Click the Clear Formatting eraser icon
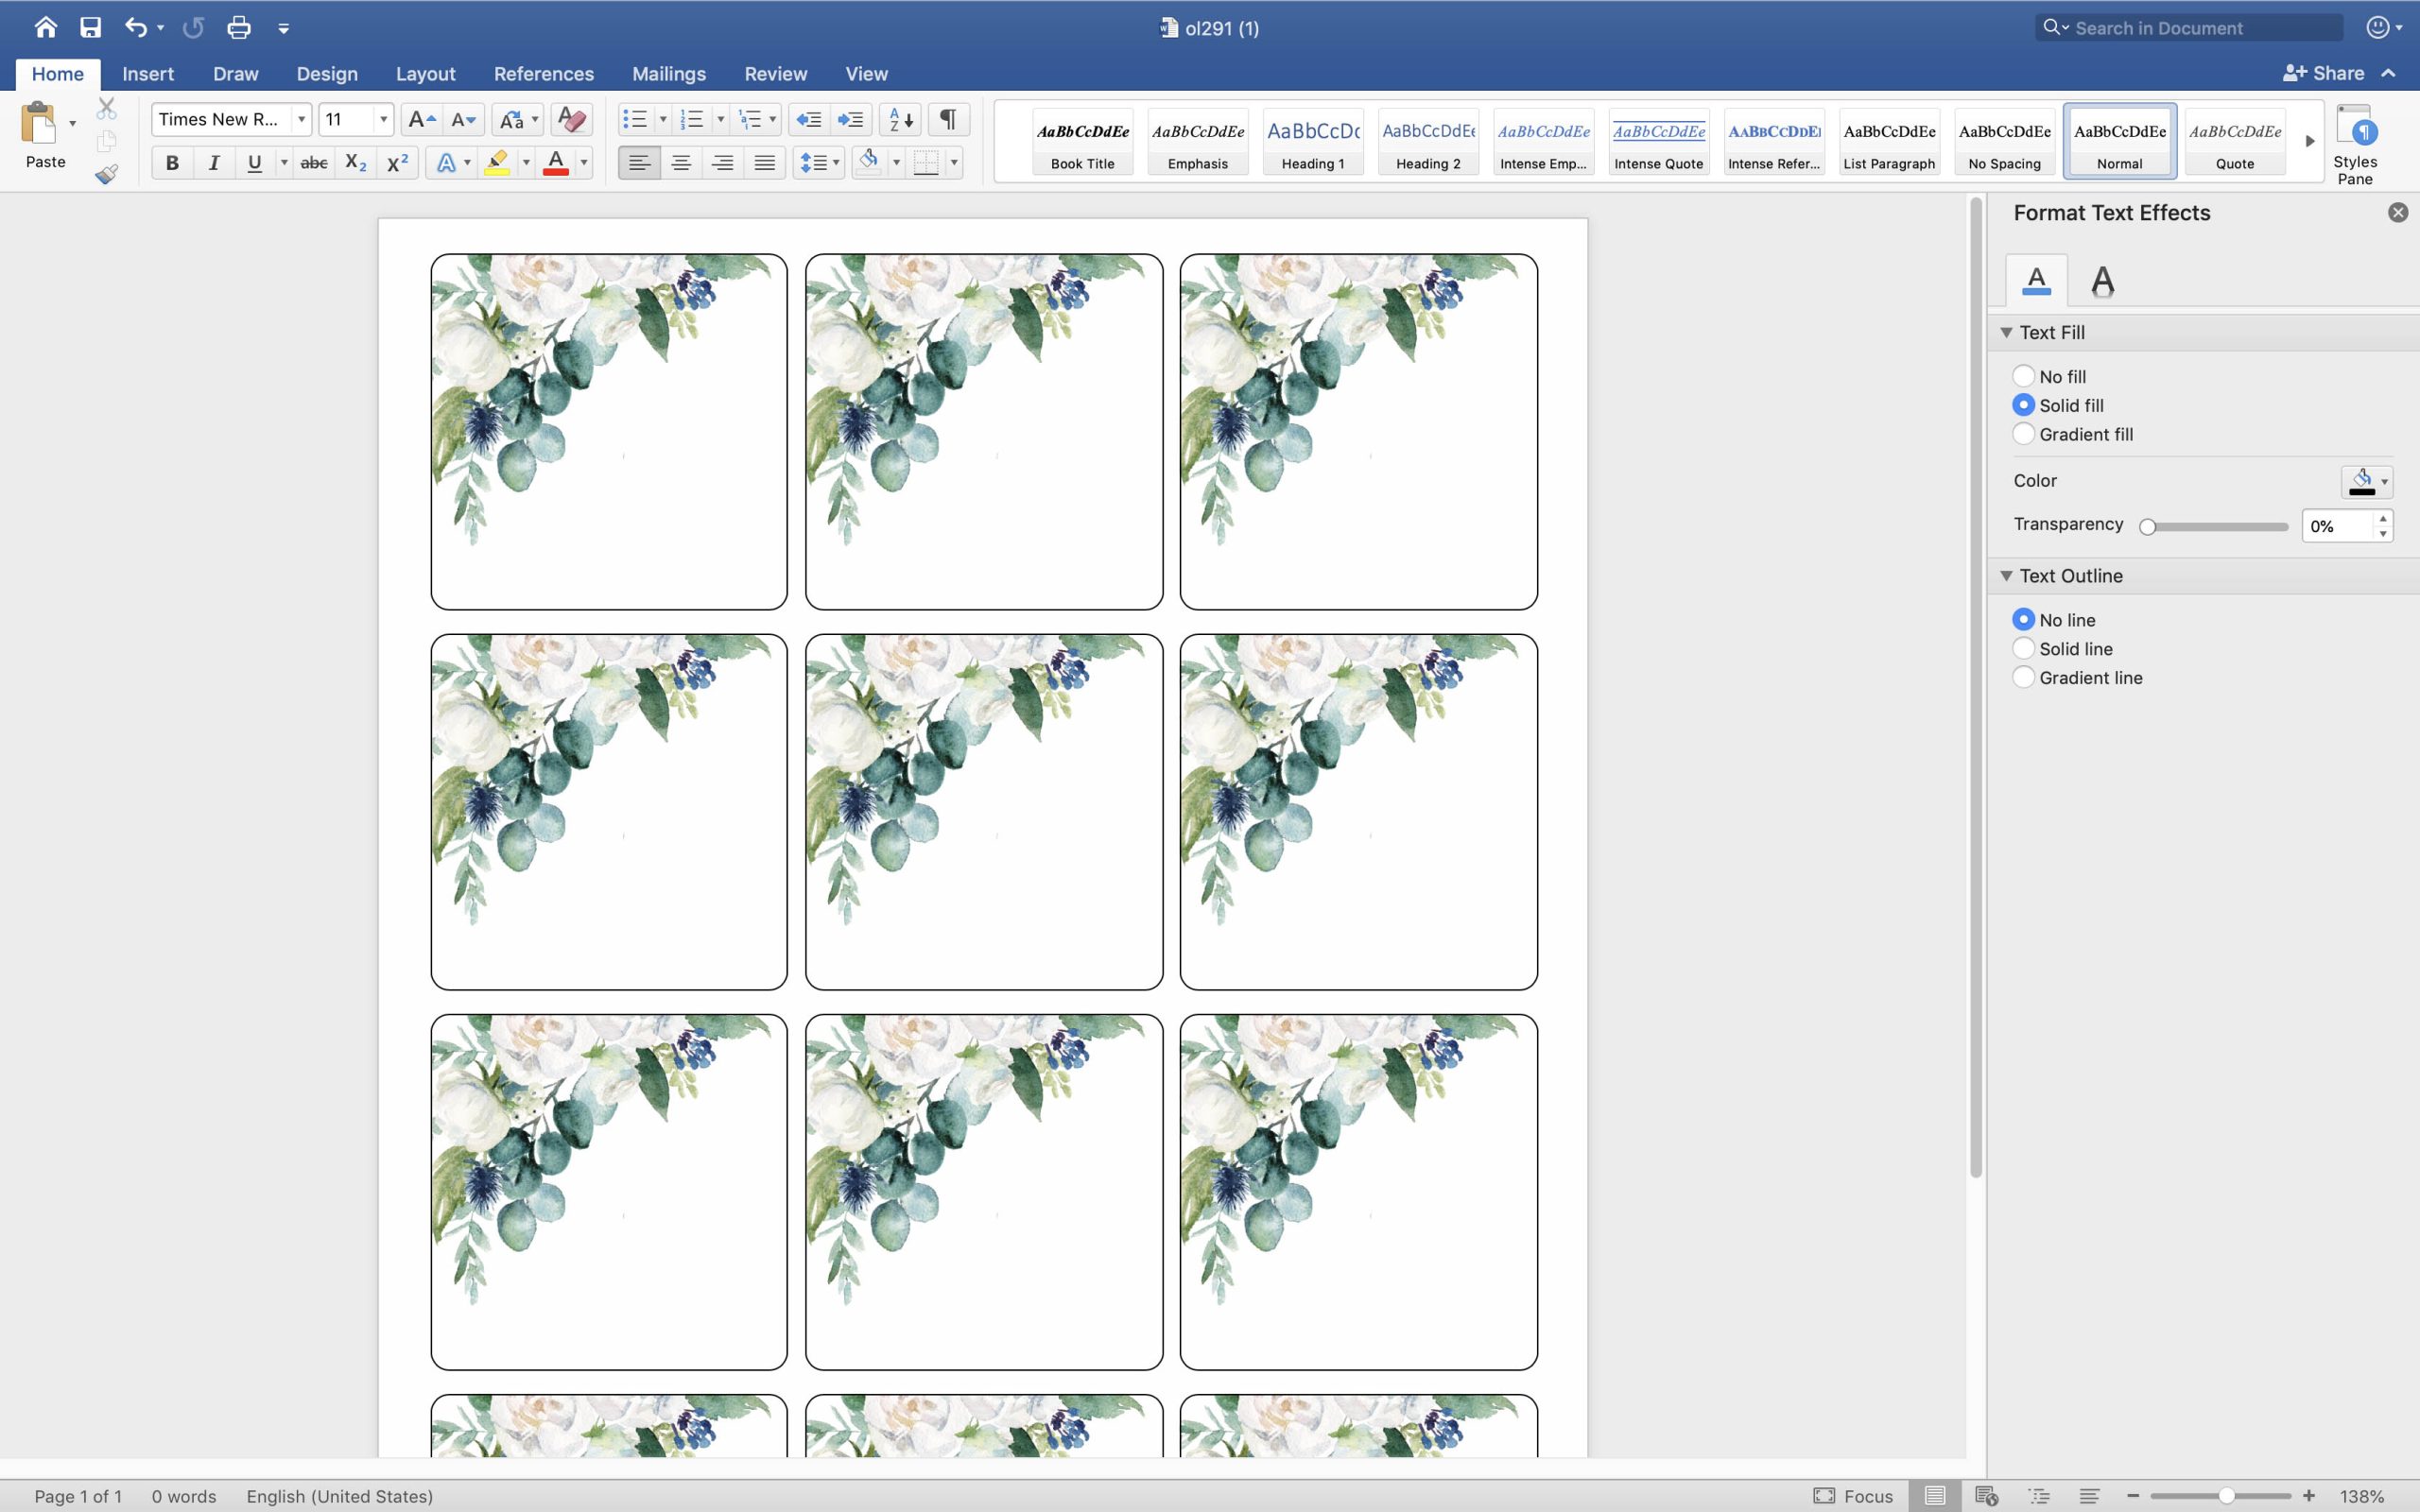Image resolution: width=2420 pixels, height=1512 pixels. (x=571, y=119)
